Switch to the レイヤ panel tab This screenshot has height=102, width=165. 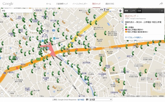click(133, 11)
